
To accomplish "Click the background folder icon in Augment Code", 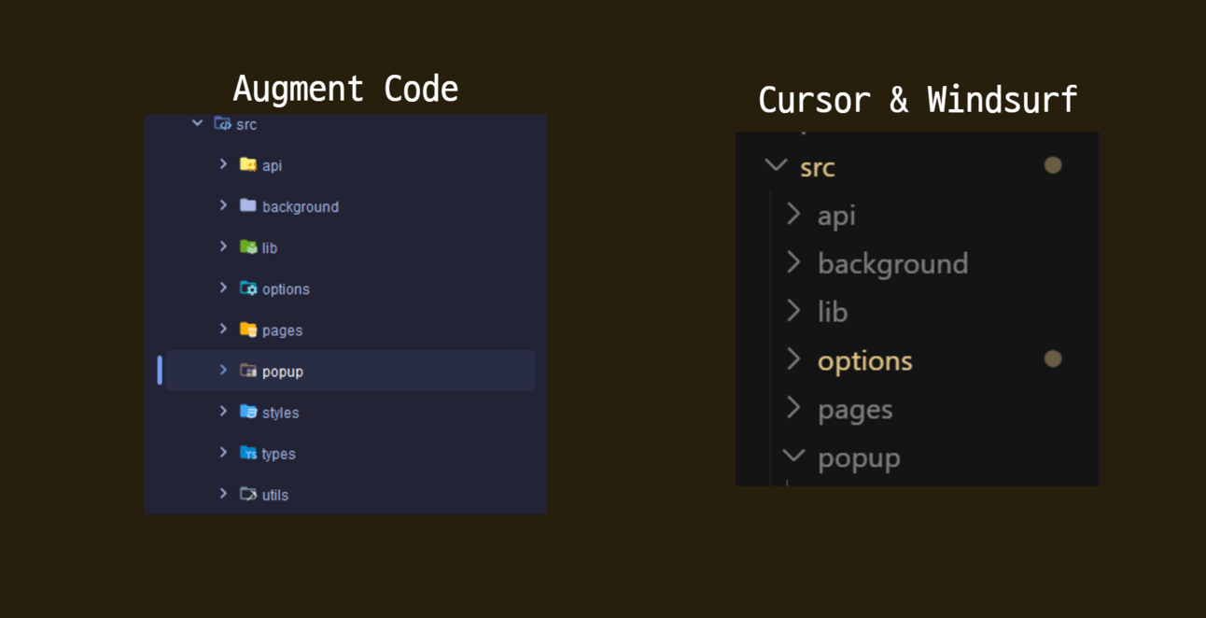I will [x=247, y=205].
